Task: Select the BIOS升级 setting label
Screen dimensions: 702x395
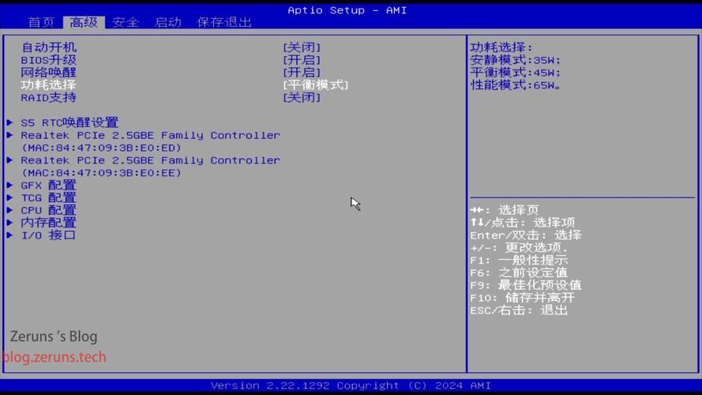Action: click(x=49, y=59)
